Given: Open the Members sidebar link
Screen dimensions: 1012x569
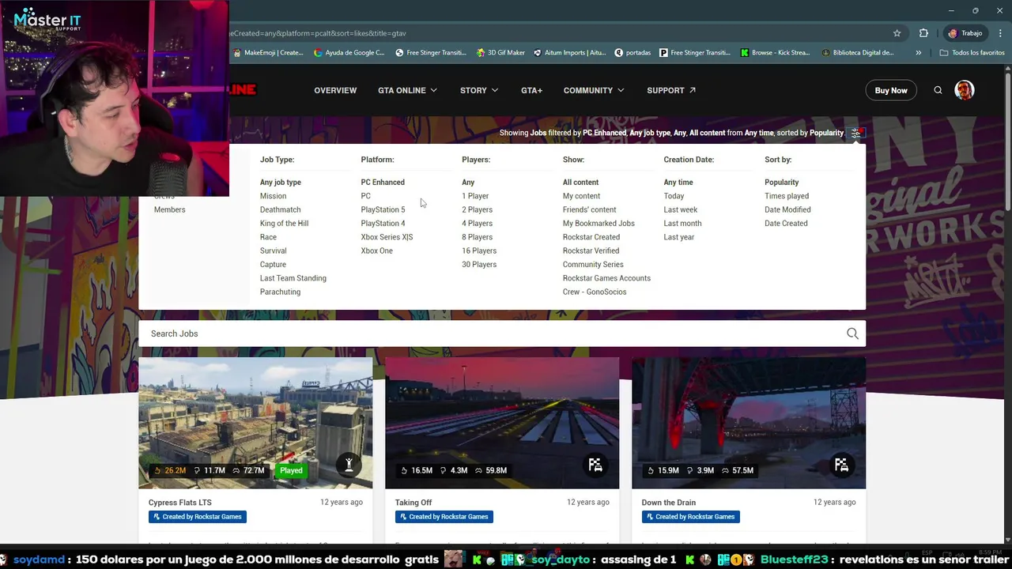Looking at the screenshot, I should click(x=169, y=209).
